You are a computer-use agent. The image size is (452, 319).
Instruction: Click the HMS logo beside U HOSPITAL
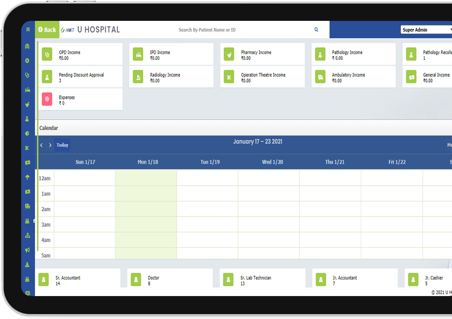click(x=67, y=29)
